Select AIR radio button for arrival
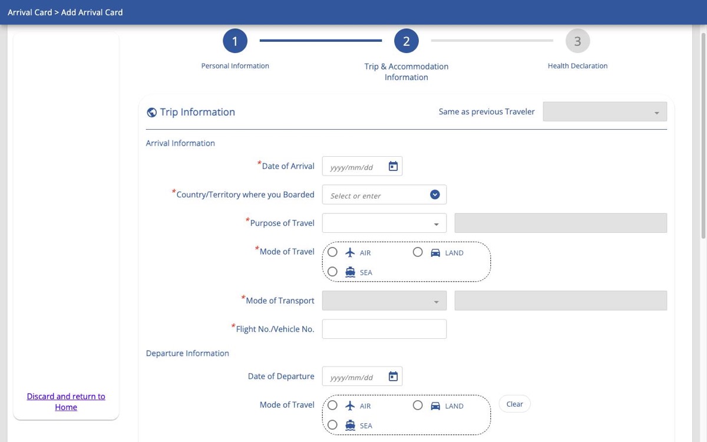The height and width of the screenshot is (442, 707). pyautogui.click(x=333, y=252)
